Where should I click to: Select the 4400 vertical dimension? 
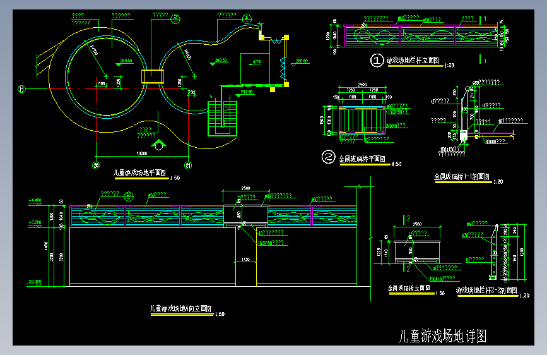[x=47, y=246]
